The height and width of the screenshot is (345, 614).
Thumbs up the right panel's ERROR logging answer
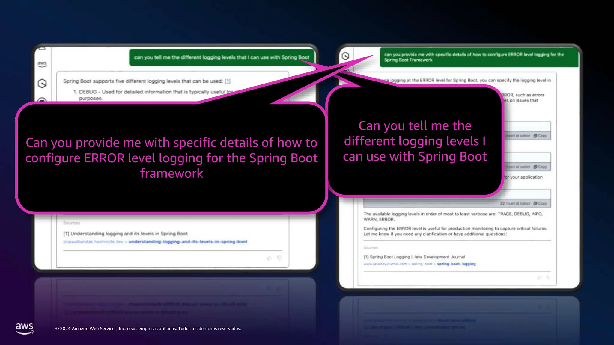(x=539, y=278)
